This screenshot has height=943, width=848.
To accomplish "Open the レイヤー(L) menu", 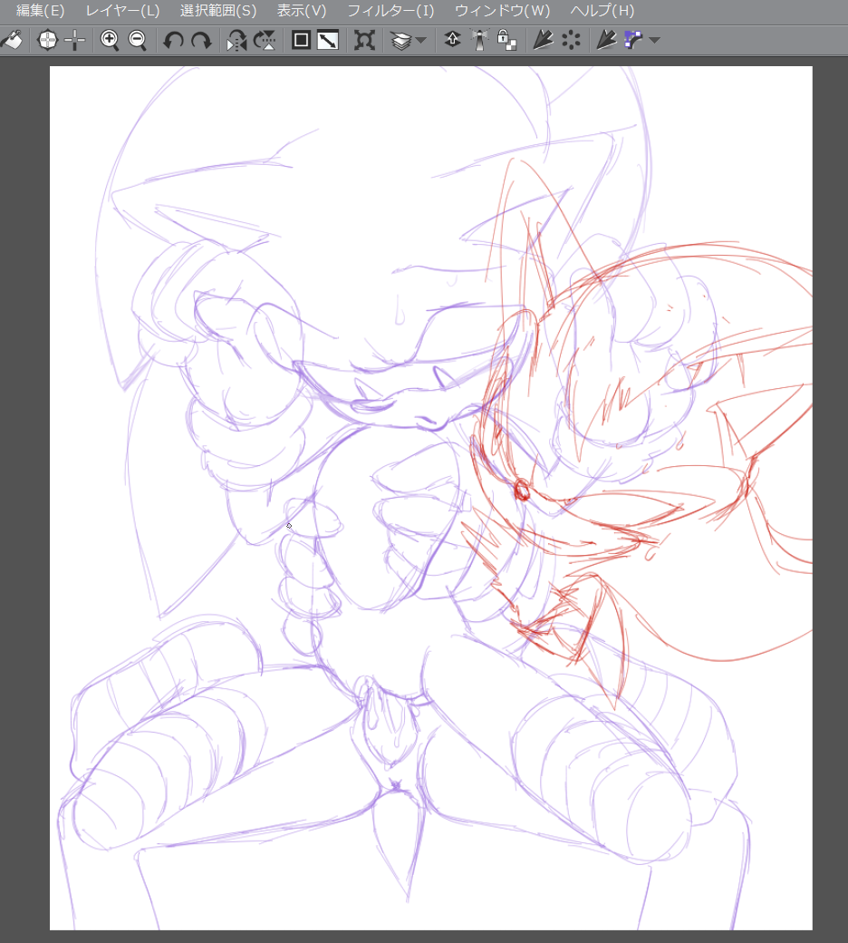I will tap(122, 11).
